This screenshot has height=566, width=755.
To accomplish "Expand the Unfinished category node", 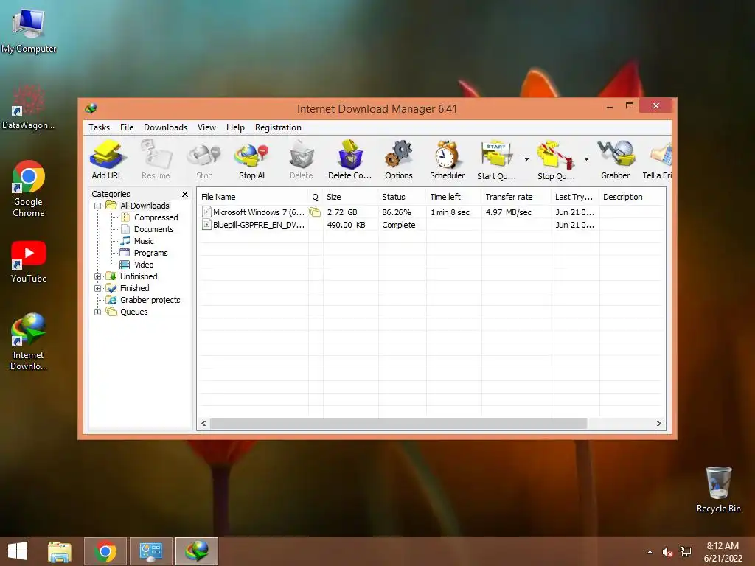I will point(98,277).
